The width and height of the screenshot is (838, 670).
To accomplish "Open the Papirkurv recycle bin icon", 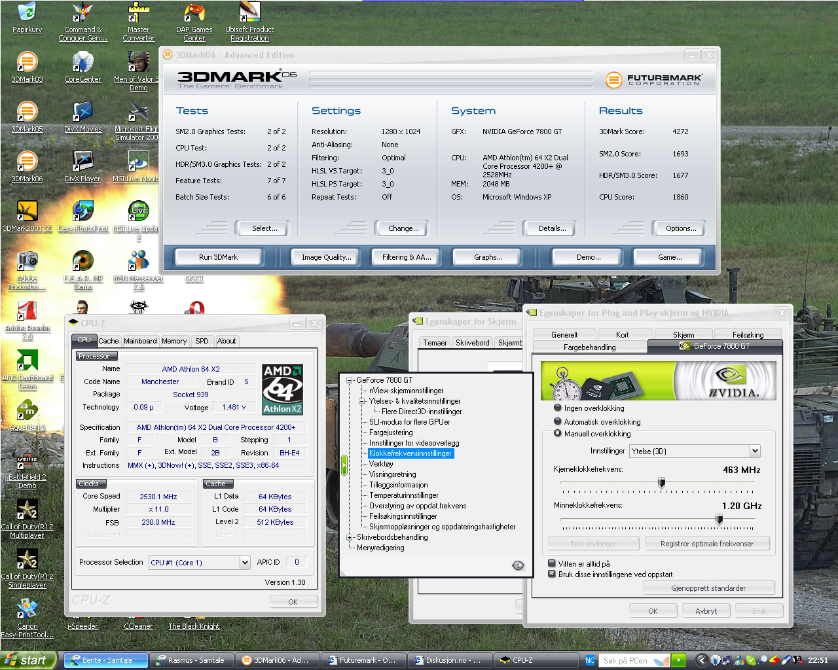I will click(27, 18).
